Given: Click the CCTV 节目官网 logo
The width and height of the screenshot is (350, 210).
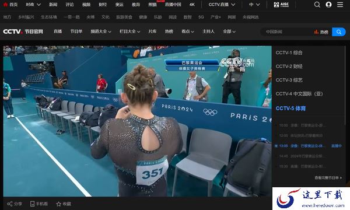Looking at the screenshot, I should click(x=23, y=32).
